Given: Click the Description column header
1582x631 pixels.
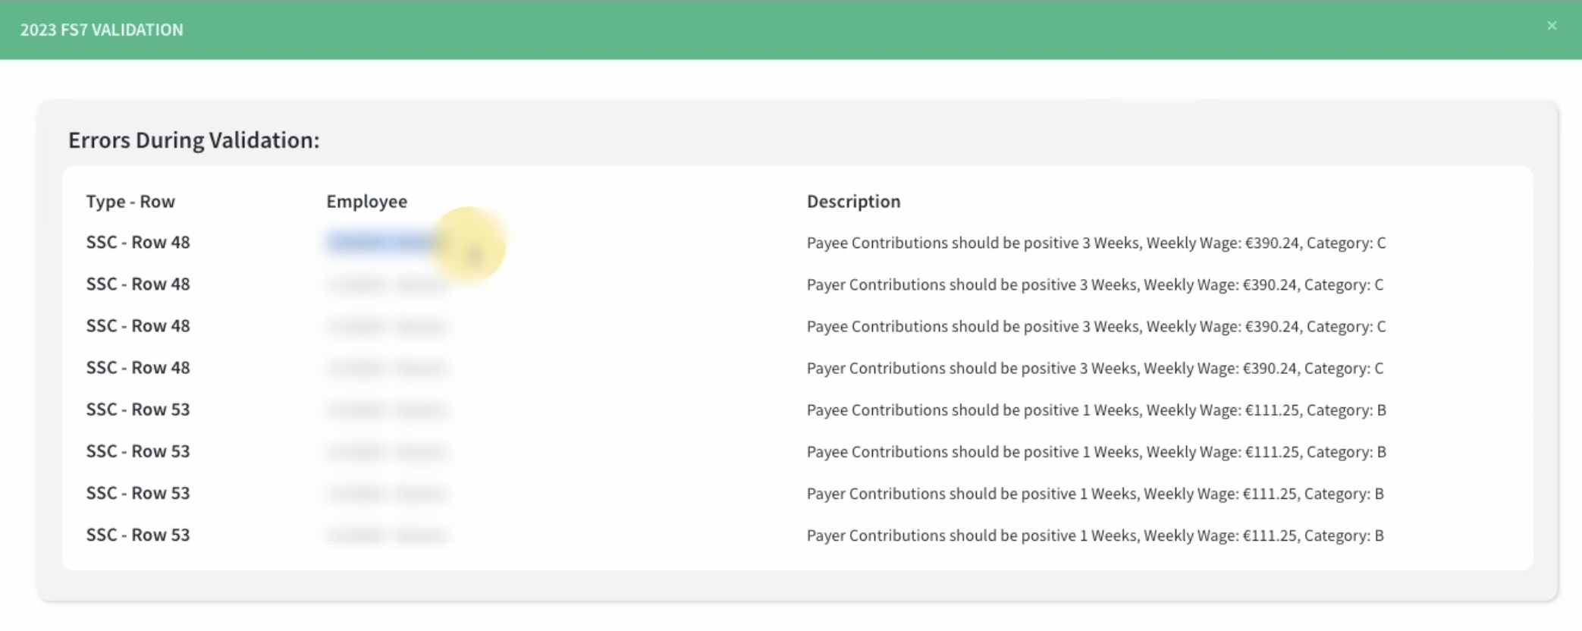Looking at the screenshot, I should 854,201.
